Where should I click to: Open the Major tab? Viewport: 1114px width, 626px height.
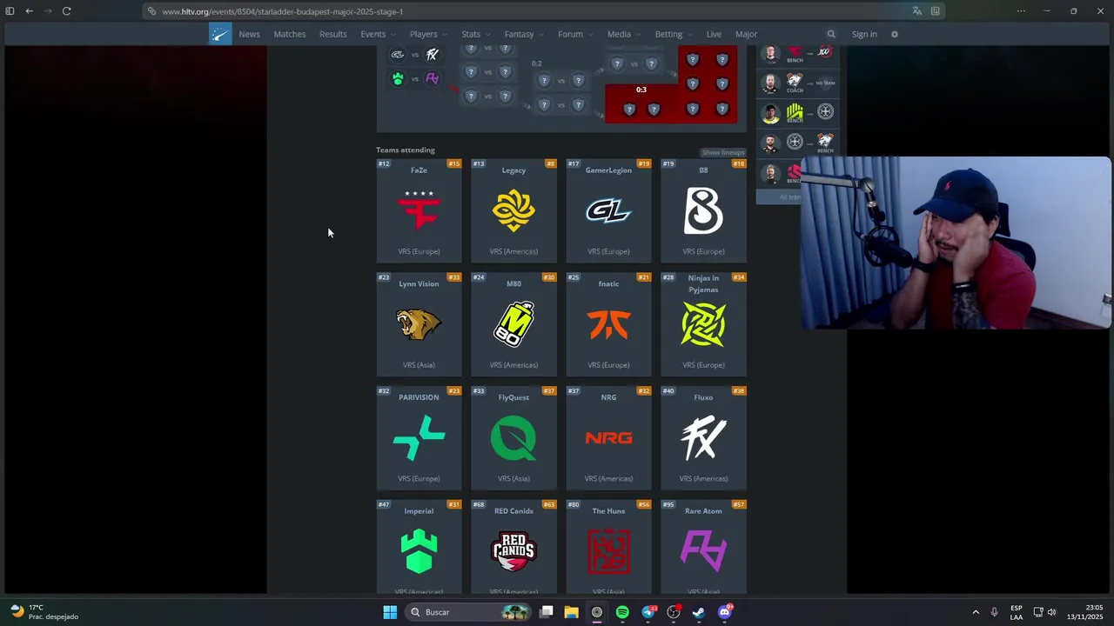[x=747, y=34]
